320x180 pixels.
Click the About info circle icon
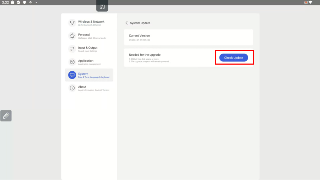72,88
